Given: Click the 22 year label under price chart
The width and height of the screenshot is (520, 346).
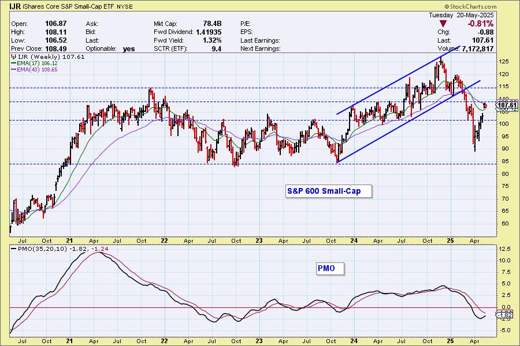Looking at the screenshot, I should [x=164, y=240].
